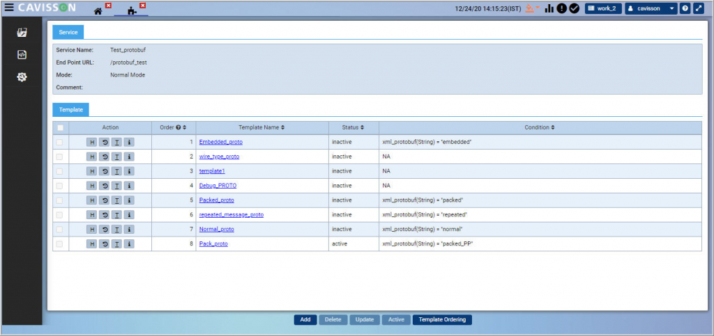Click the history arrow icon for Pack_proto
Viewport: 714px width, 336px height.
coord(105,244)
